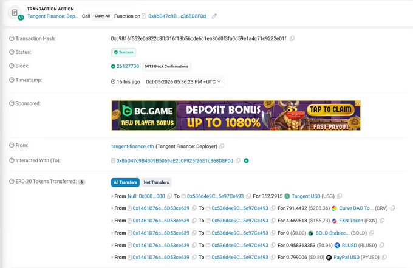Expand the RLUSD transfer row
413x268 pixels.
[112, 246]
